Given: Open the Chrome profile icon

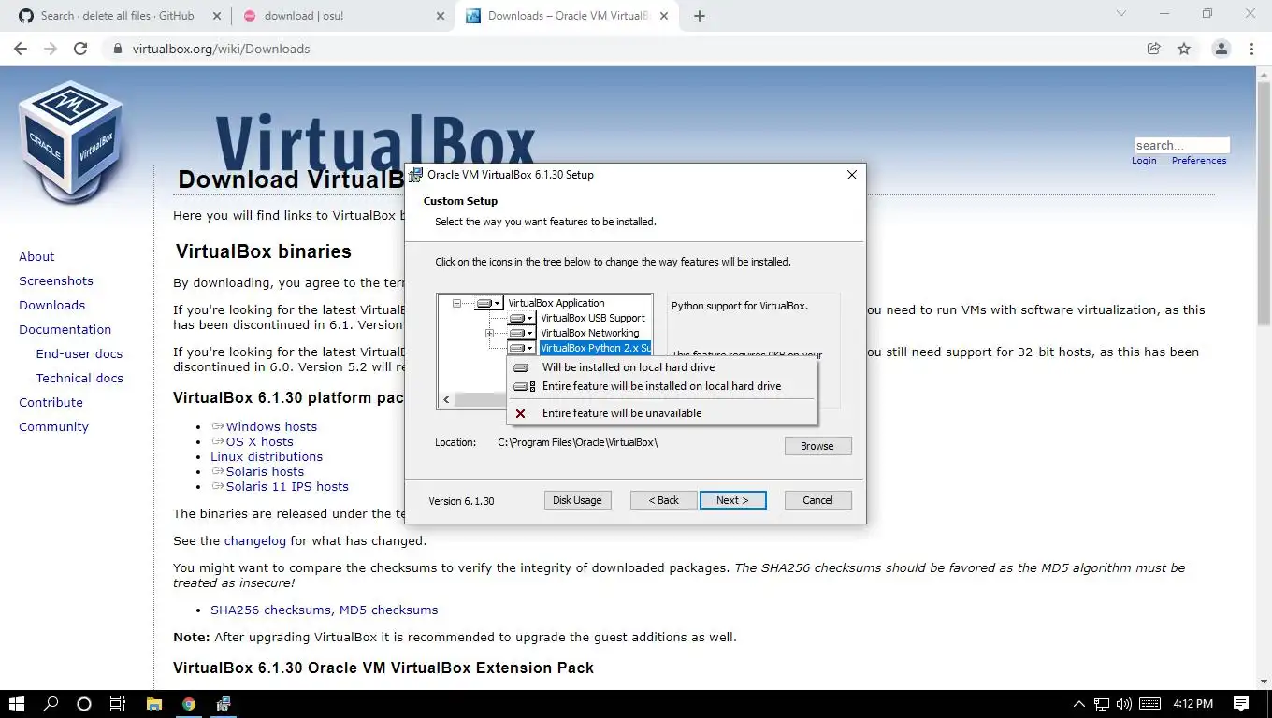Looking at the screenshot, I should [x=1221, y=49].
